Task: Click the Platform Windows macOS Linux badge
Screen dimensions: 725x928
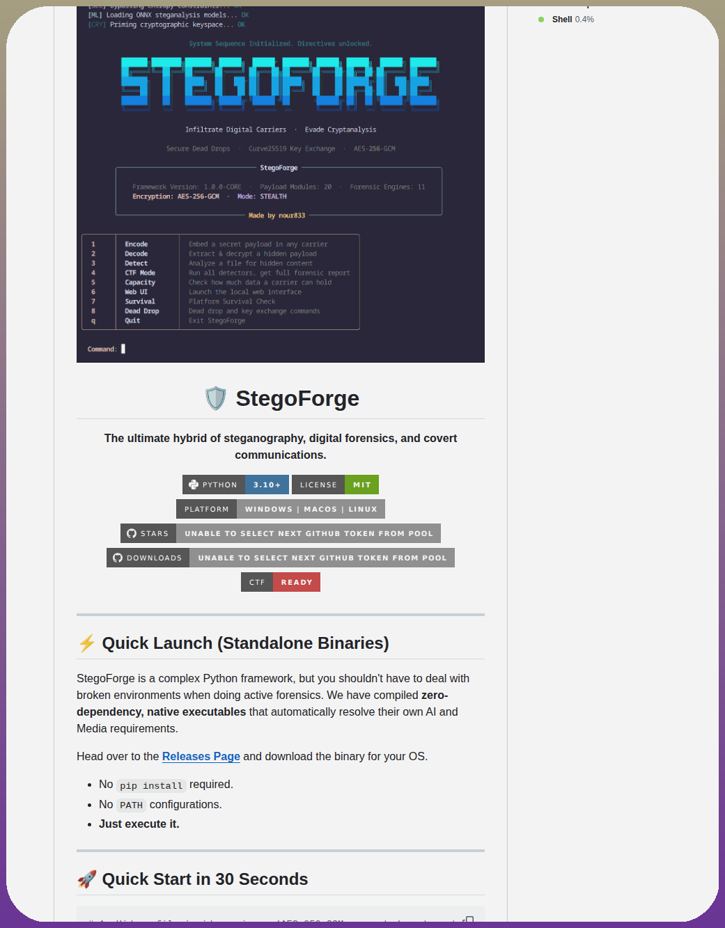Action: coord(281,509)
